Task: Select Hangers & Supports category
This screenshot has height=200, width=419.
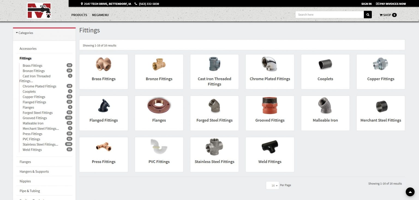Action: tap(34, 171)
